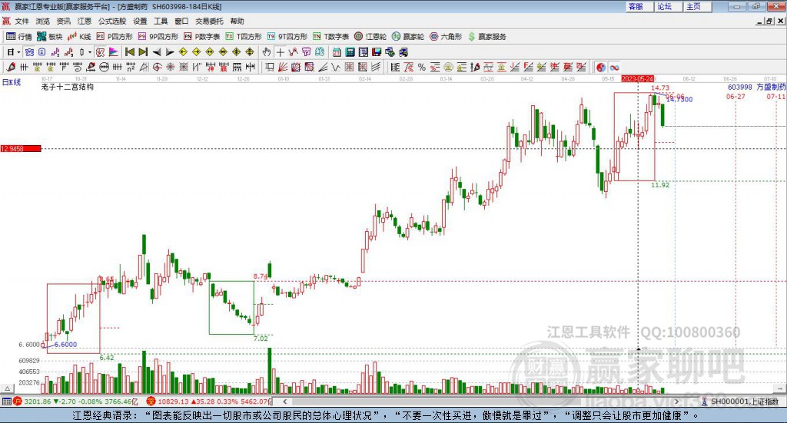Image resolution: width=787 pixels, height=423 pixels.
Task: Open the 9T四方形 tool
Action: click(287, 37)
